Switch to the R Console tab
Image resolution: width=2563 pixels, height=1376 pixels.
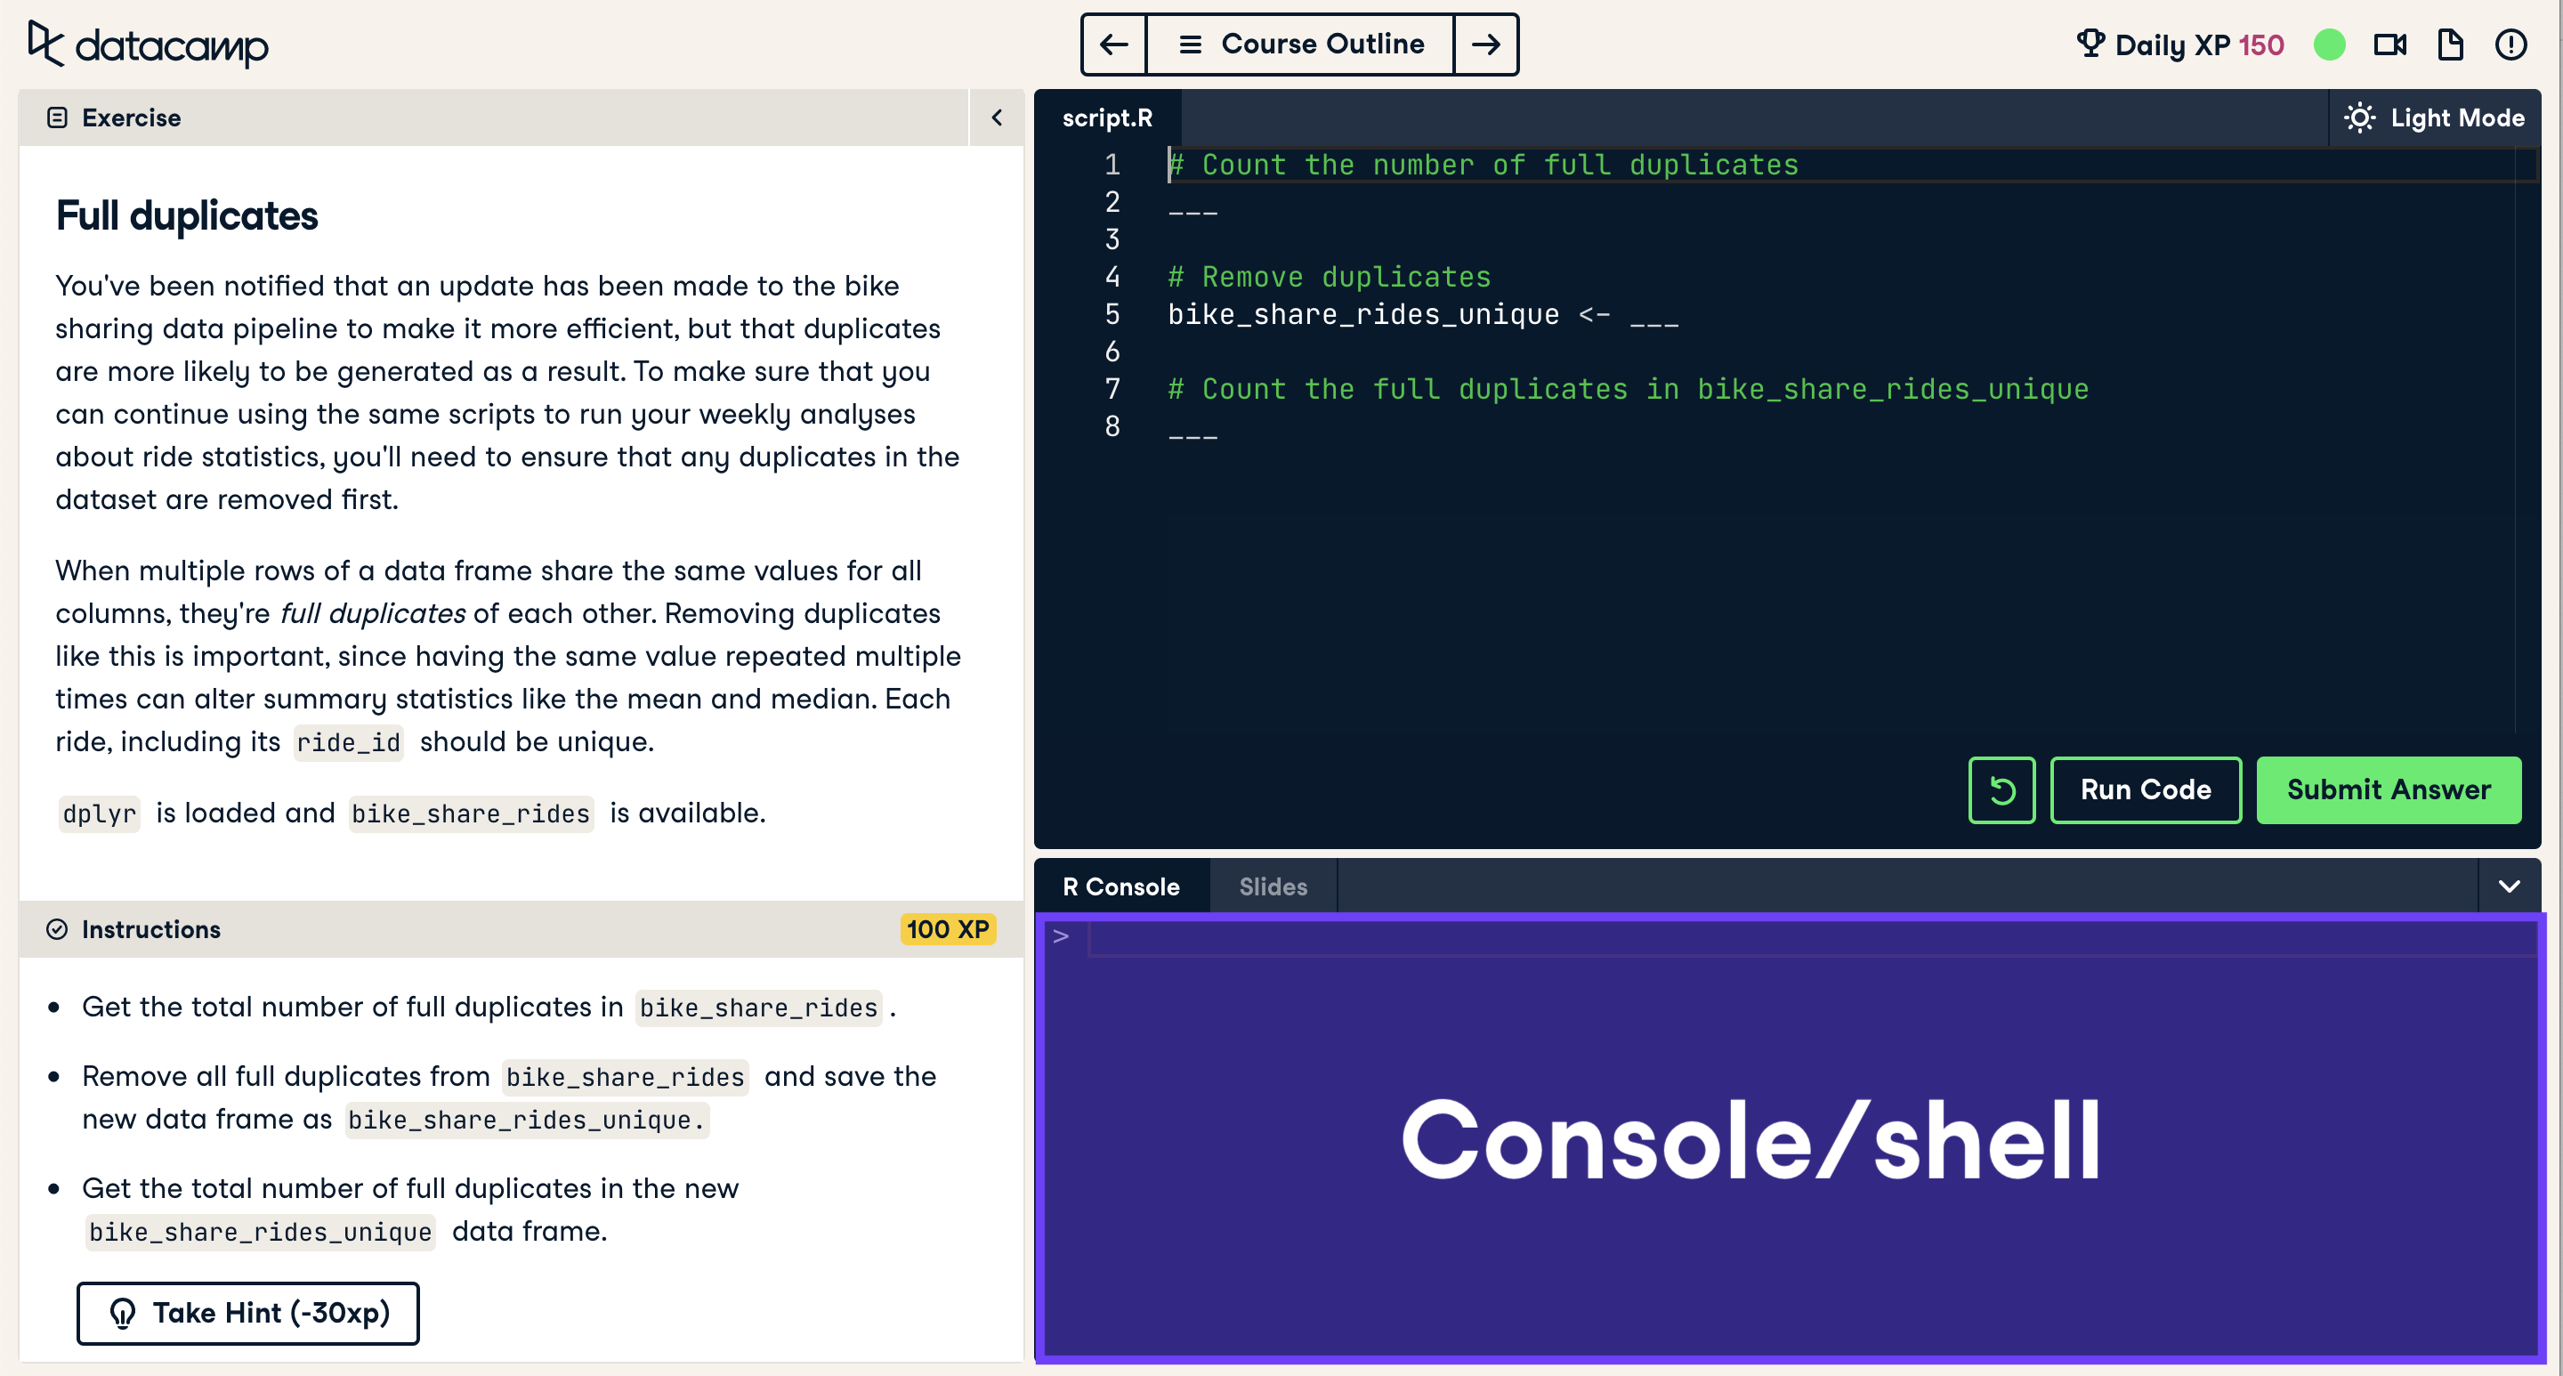(x=1121, y=886)
